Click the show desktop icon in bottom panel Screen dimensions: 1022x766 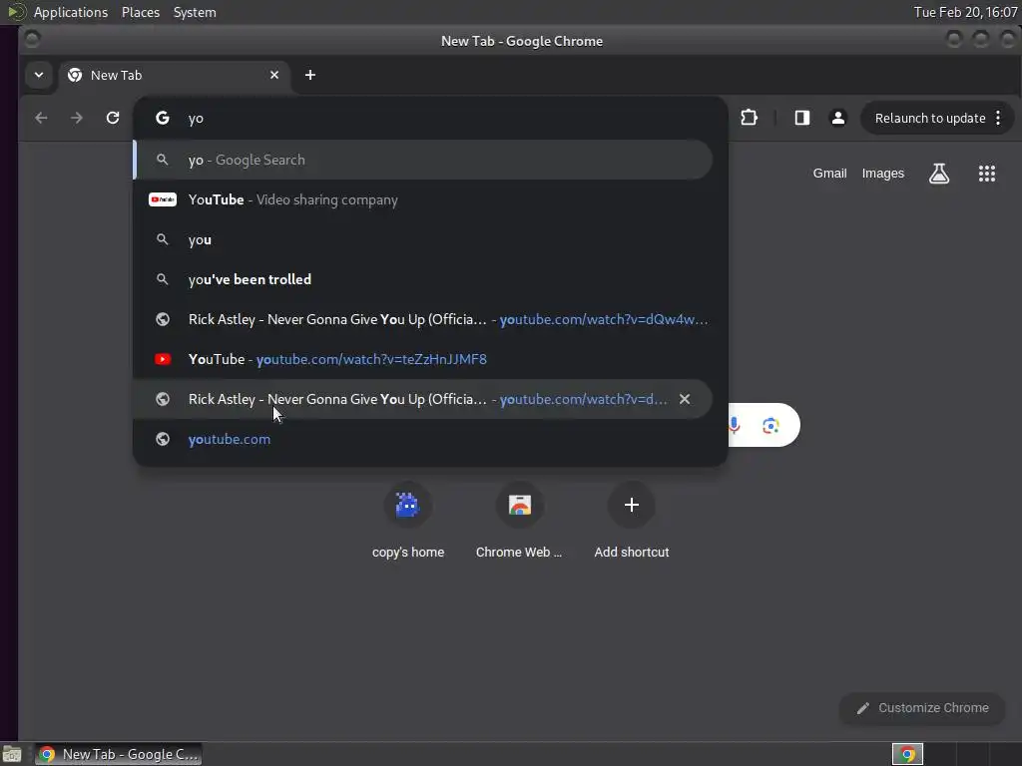click(12, 754)
